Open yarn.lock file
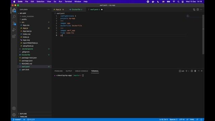215x121 pixels. 26,70
